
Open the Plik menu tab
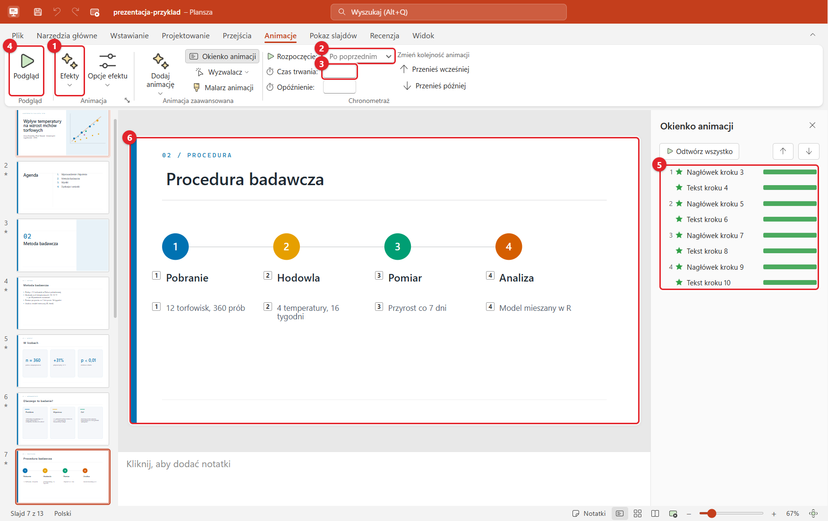(17, 36)
